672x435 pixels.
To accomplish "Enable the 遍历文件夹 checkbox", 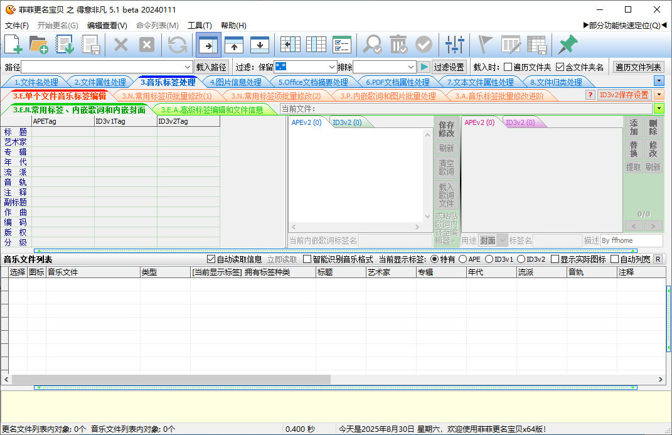I will coord(508,67).
